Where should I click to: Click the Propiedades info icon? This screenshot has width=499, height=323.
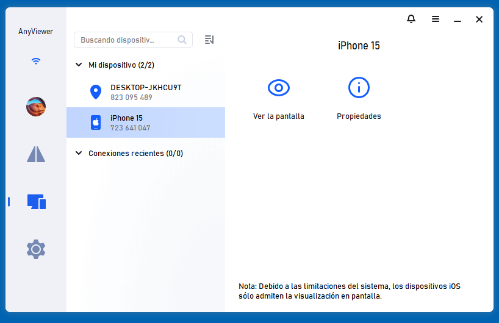pos(359,87)
